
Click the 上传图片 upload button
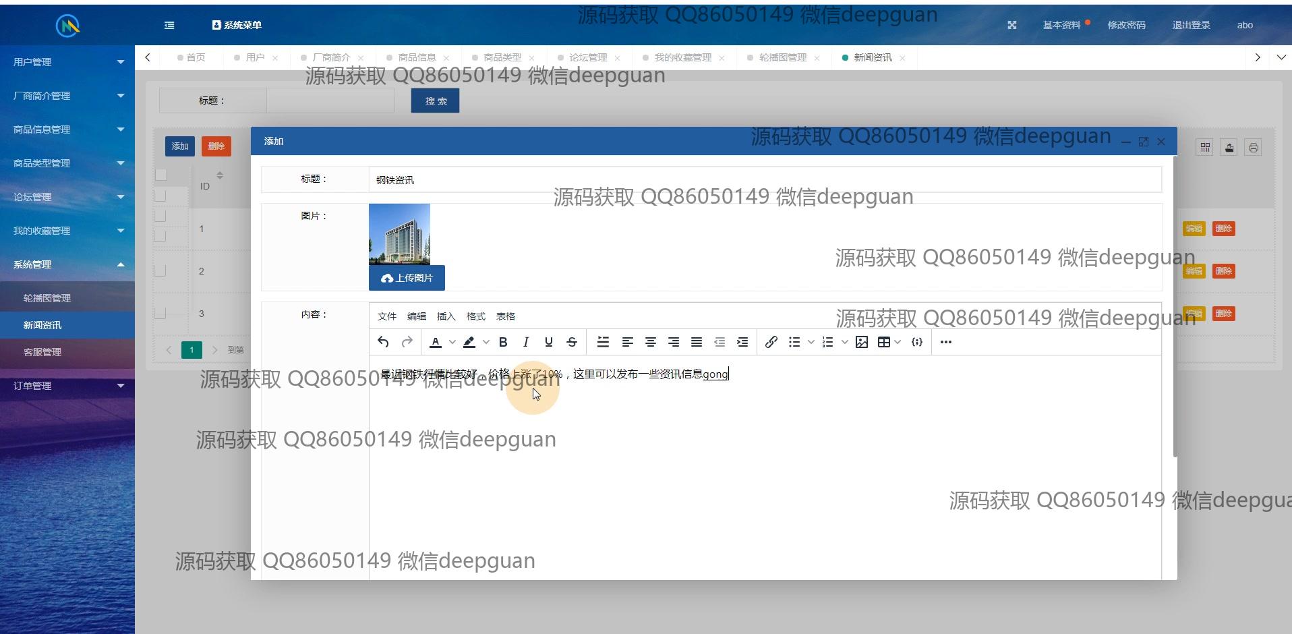coord(407,278)
